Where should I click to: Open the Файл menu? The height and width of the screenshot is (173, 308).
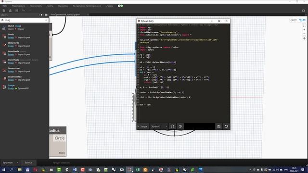tap(5, 6)
